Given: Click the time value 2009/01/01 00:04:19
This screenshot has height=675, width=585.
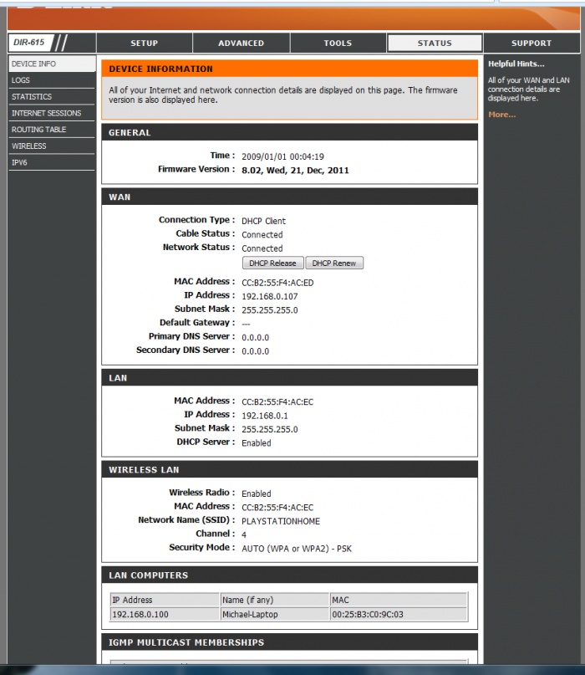Looking at the screenshot, I should (282, 156).
